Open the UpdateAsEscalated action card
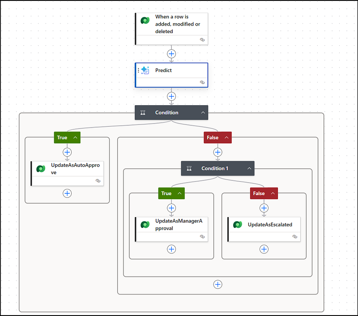The height and width of the screenshot is (316, 358). click(264, 229)
